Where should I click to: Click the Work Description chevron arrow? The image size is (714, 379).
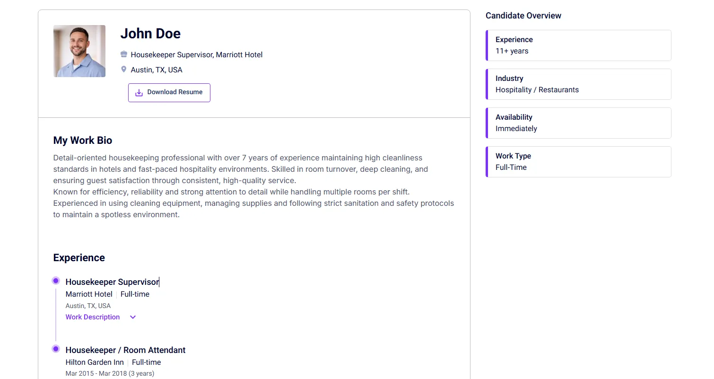click(x=132, y=317)
